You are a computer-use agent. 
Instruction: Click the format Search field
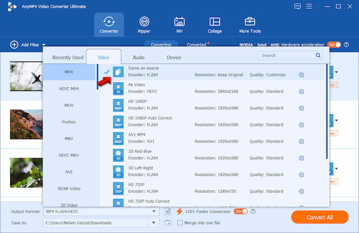point(290,55)
